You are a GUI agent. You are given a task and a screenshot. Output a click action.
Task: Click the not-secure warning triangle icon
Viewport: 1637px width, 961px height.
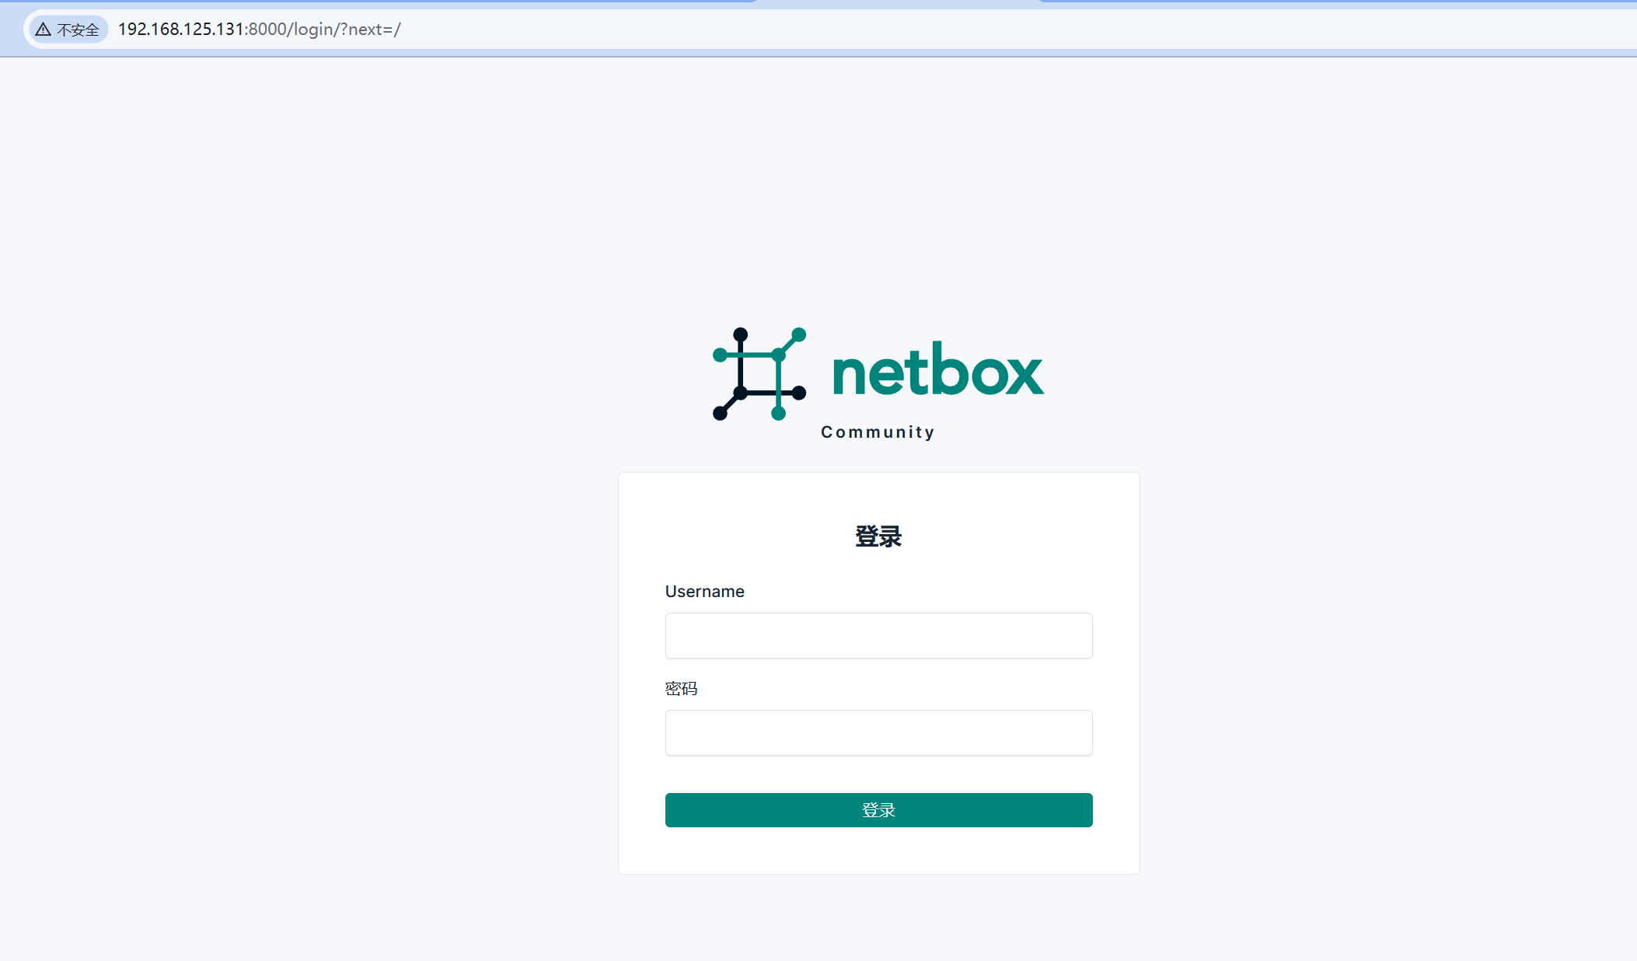(x=44, y=30)
